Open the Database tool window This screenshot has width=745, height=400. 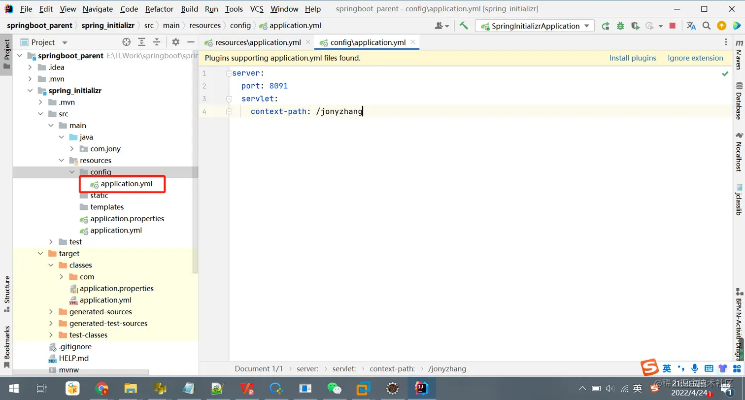click(739, 100)
